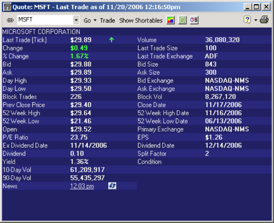
Task: Open the multicolor color settings icon
Action: click(170, 20)
